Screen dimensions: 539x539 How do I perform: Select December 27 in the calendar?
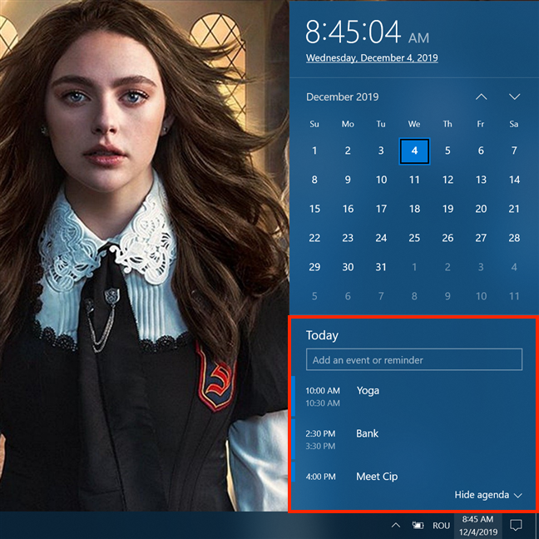(x=481, y=238)
